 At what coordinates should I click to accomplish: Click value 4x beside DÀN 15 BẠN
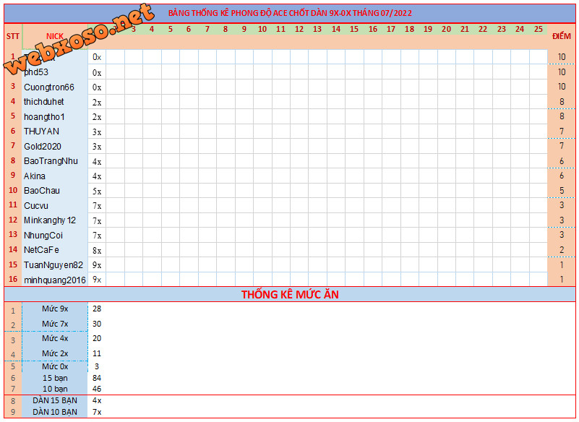(97, 400)
